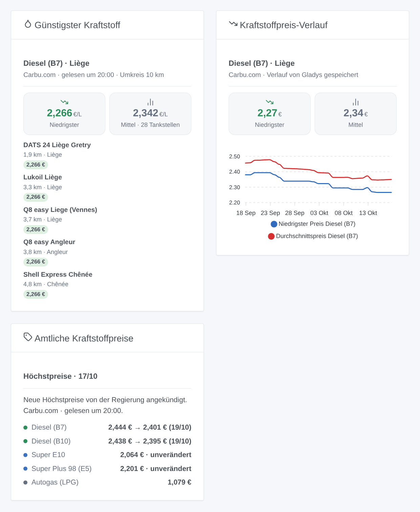This screenshot has width=420, height=512.
Task: Click the '18 Sep' axis label
Action: [x=246, y=213]
